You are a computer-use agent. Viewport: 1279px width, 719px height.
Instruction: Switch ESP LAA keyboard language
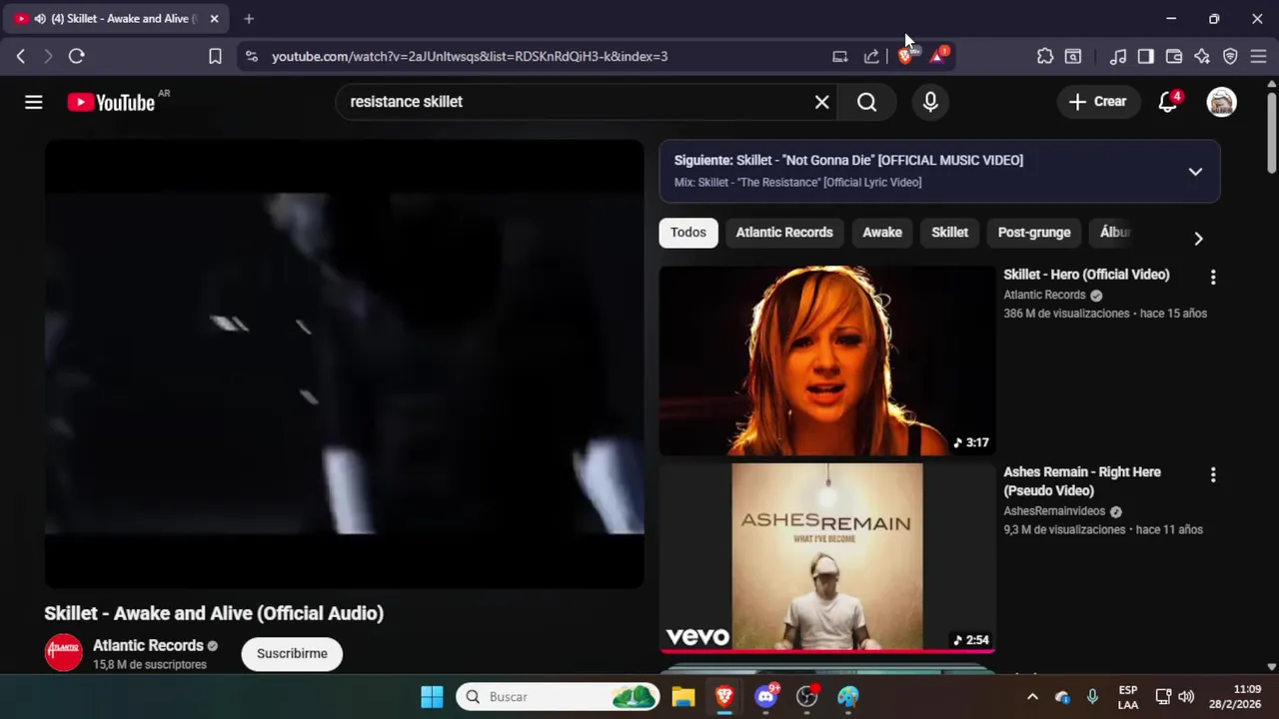1128,697
